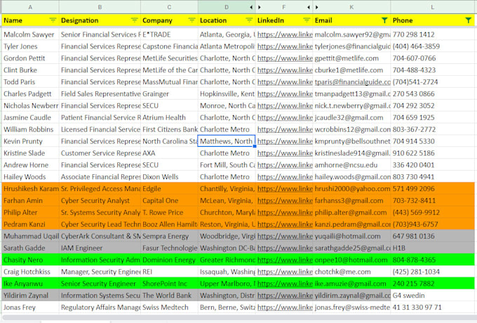This screenshot has width=477, height=323.
Task: Open Malcolm Sawyer's LinkedIn link
Action: [x=285, y=34]
